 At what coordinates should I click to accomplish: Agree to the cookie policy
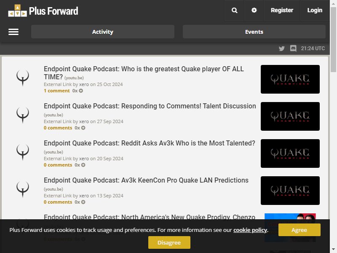300,230
